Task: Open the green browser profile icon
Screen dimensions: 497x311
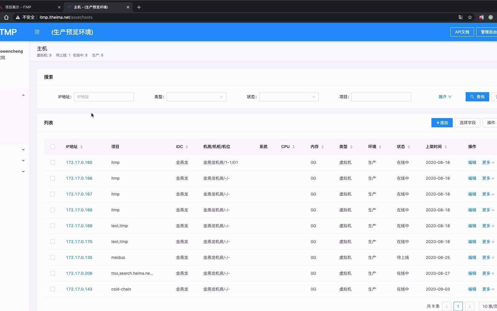Action: [491, 17]
